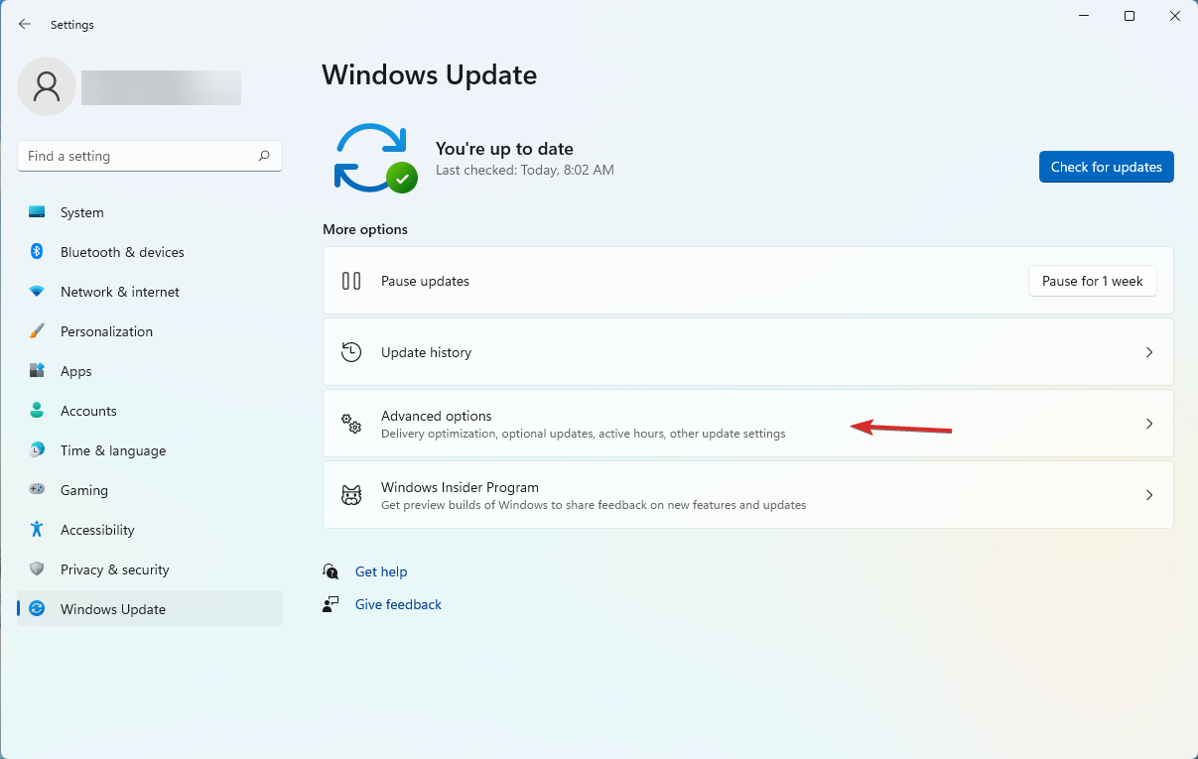Image resolution: width=1198 pixels, height=759 pixels.
Task: Click Check for updates
Action: (1106, 167)
